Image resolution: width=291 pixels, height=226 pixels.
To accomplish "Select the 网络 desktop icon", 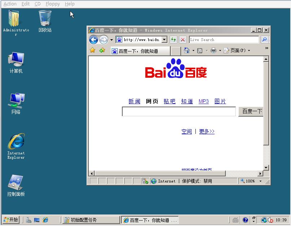I will tap(16, 104).
